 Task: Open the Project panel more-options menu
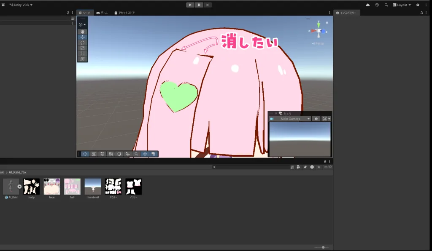(x=329, y=161)
